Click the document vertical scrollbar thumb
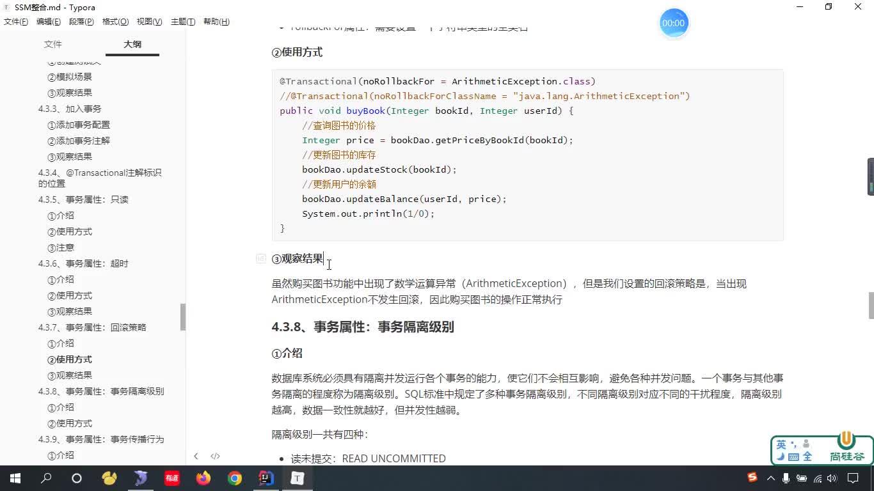The height and width of the screenshot is (491, 874). [x=871, y=306]
